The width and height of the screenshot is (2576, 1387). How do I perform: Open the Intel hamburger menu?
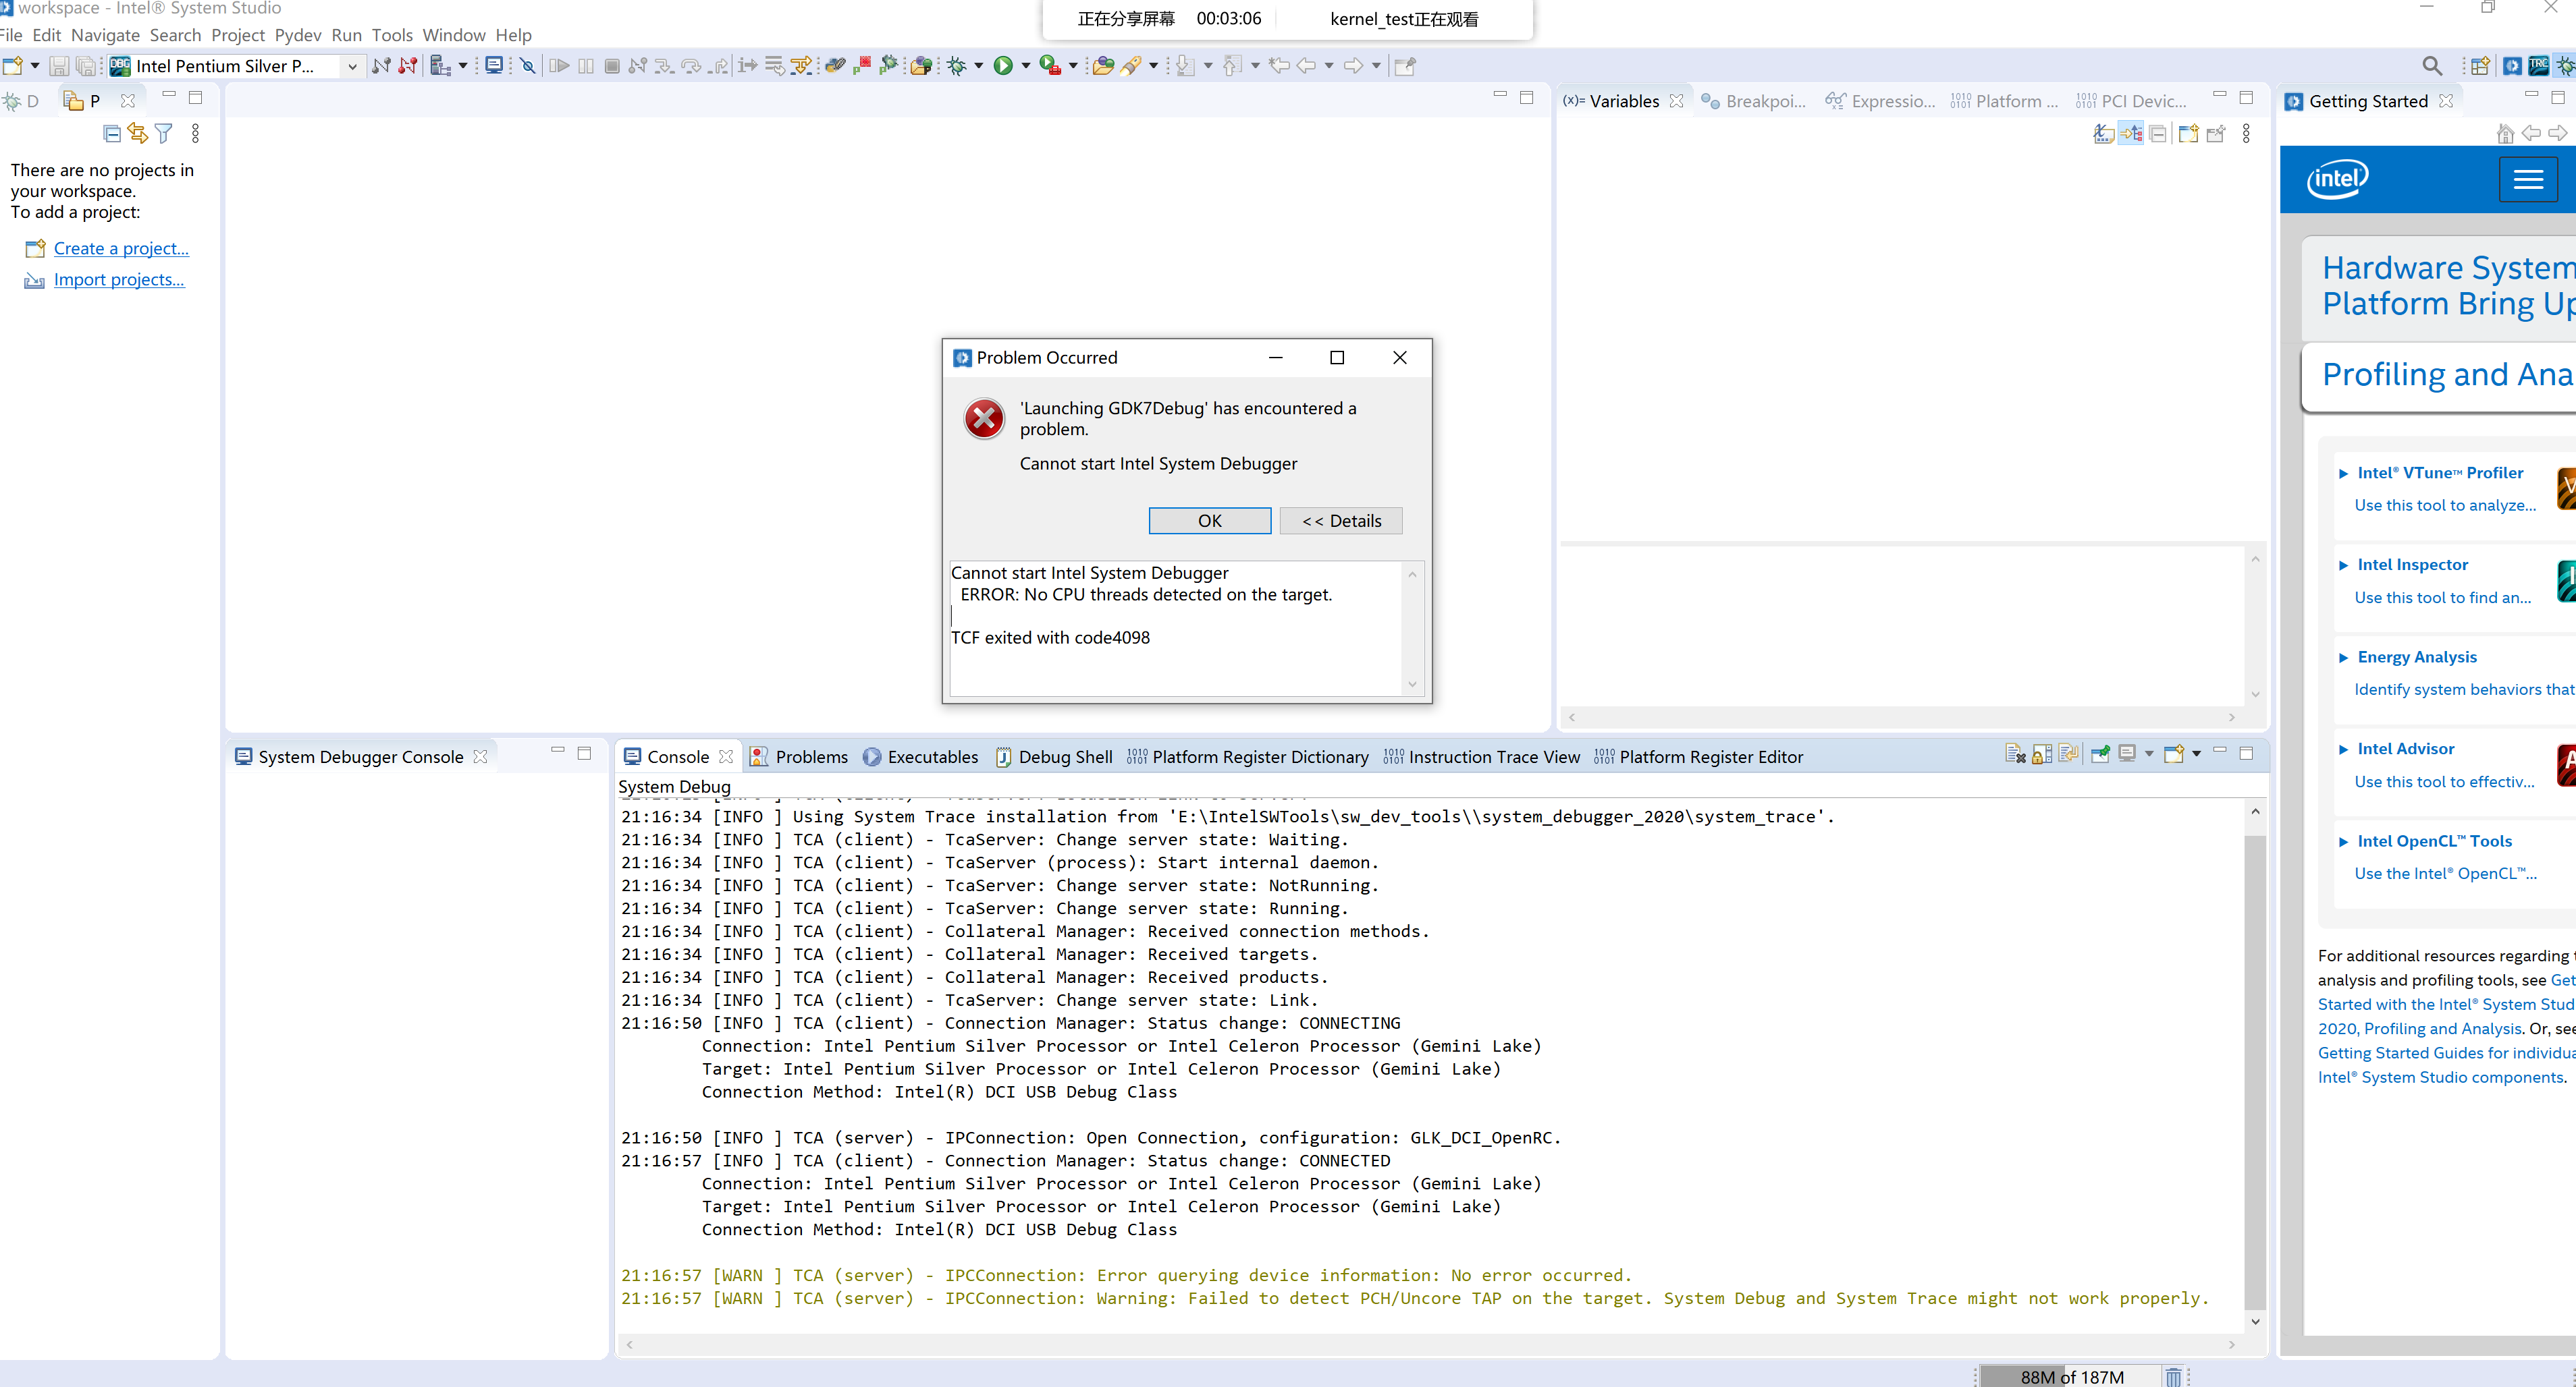point(2528,180)
